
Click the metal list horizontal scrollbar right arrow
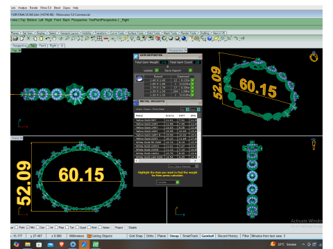[x=195, y=160]
